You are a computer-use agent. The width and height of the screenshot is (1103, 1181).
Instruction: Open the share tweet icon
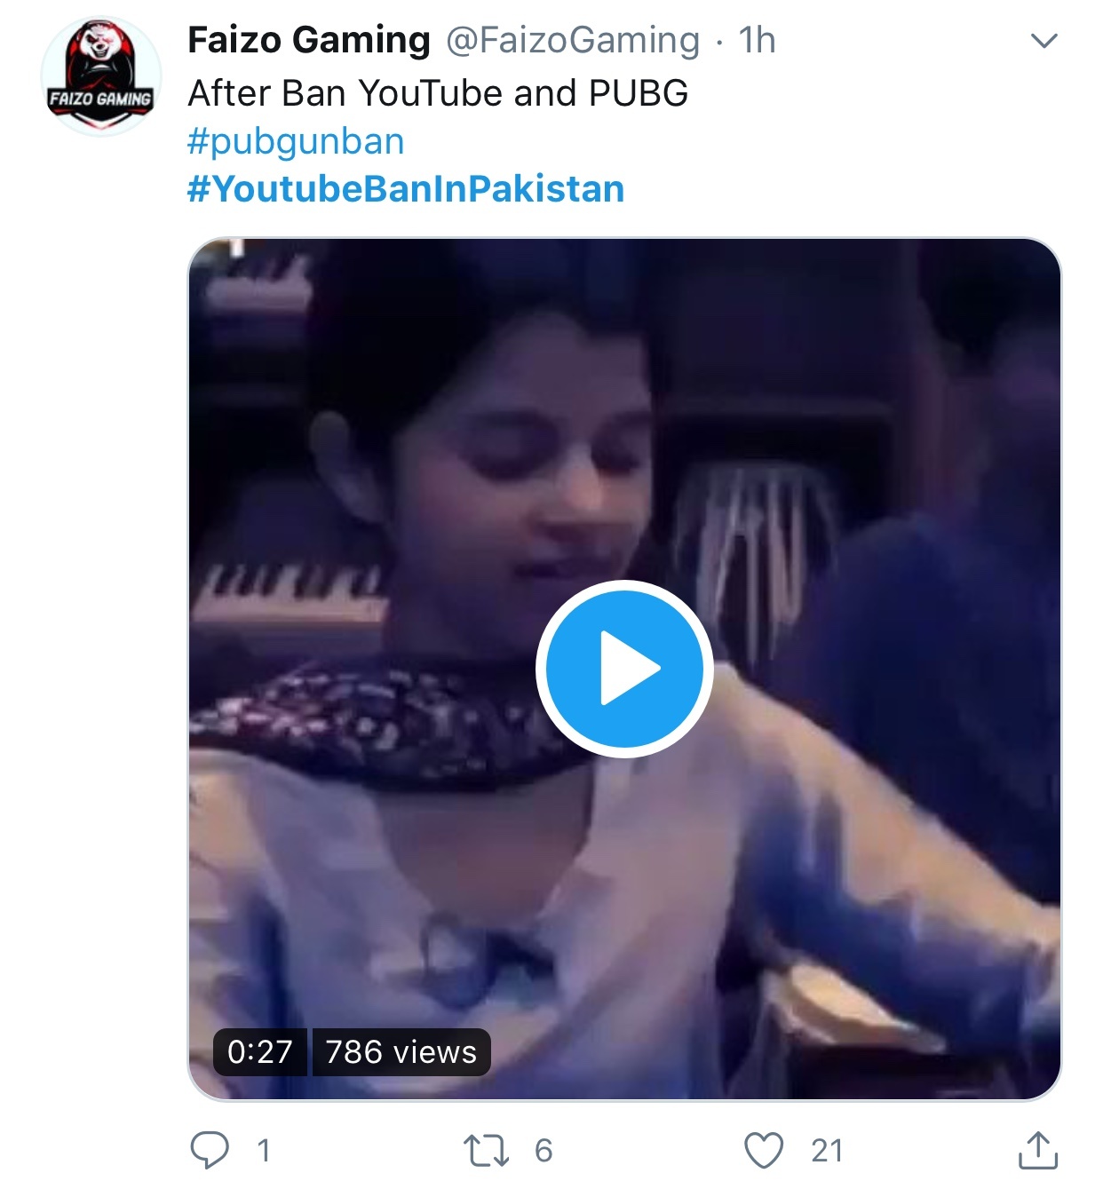(1037, 1150)
